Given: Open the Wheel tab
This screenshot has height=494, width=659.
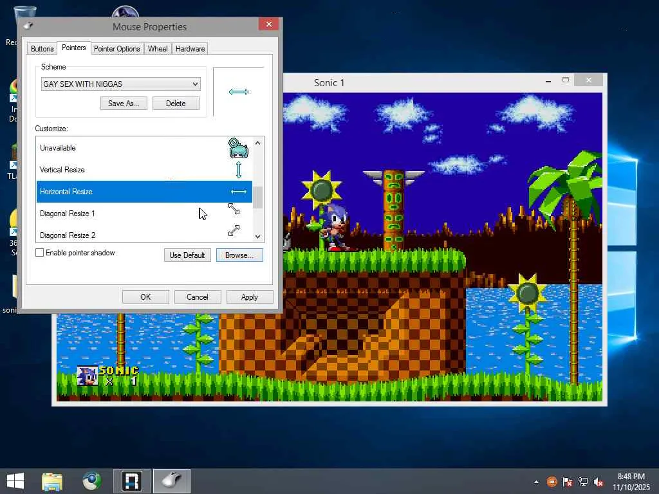Looking at the screenshot, I should pos(158,49).
